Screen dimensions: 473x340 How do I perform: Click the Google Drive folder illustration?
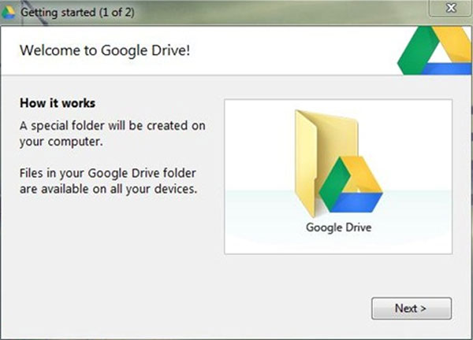[x=338, y=164]
